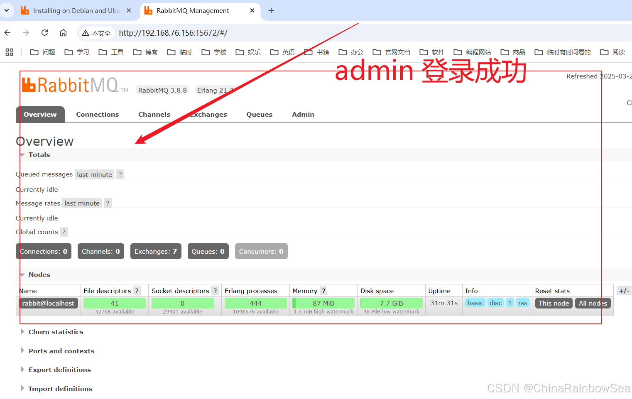632x399 pixels.
Task: Open the 办公 bookmark folder
Action: (351, 52)
